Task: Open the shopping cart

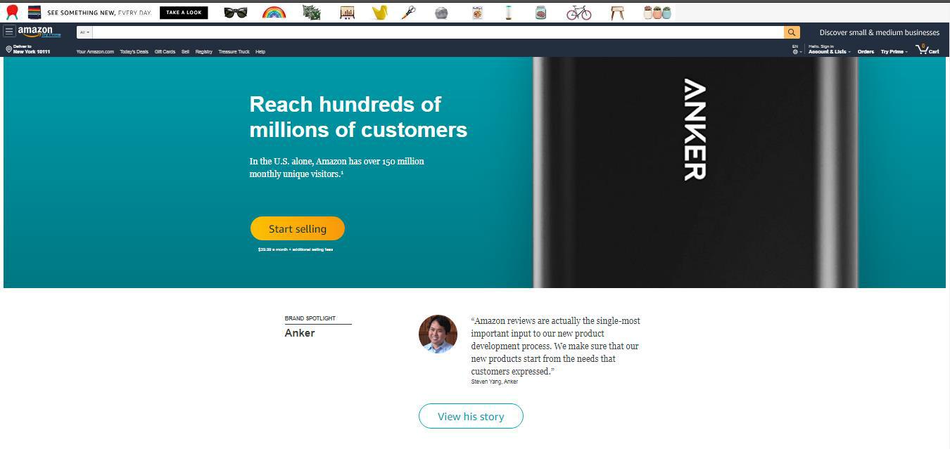Action: 927,49
